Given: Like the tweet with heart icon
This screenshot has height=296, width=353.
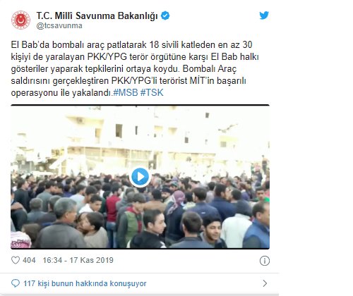Looking at the screenshot, I should pyautogui.click(x=16, y=260).
